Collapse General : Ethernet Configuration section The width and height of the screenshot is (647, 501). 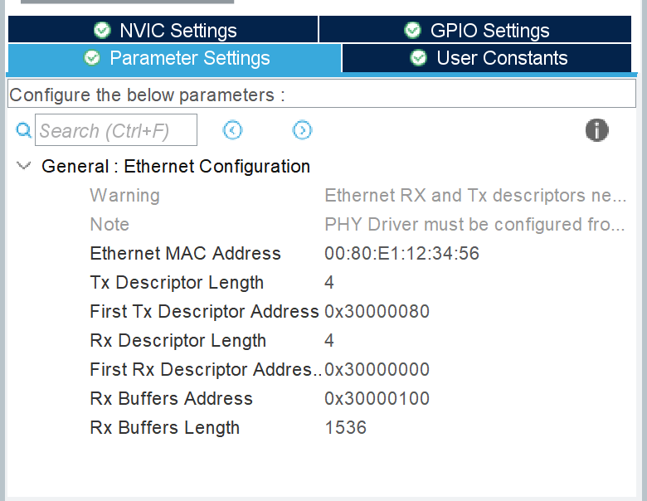[x=23, y=166]
